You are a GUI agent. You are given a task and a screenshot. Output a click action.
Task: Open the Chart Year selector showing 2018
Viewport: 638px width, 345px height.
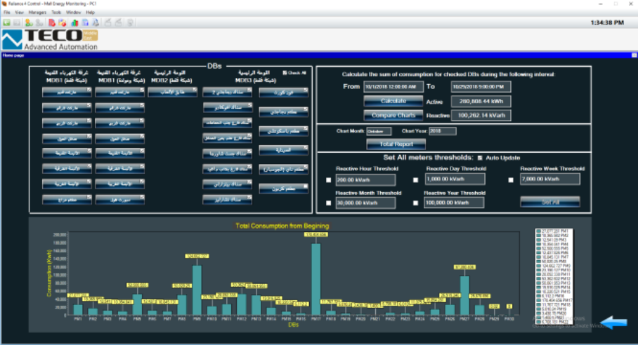442,131
